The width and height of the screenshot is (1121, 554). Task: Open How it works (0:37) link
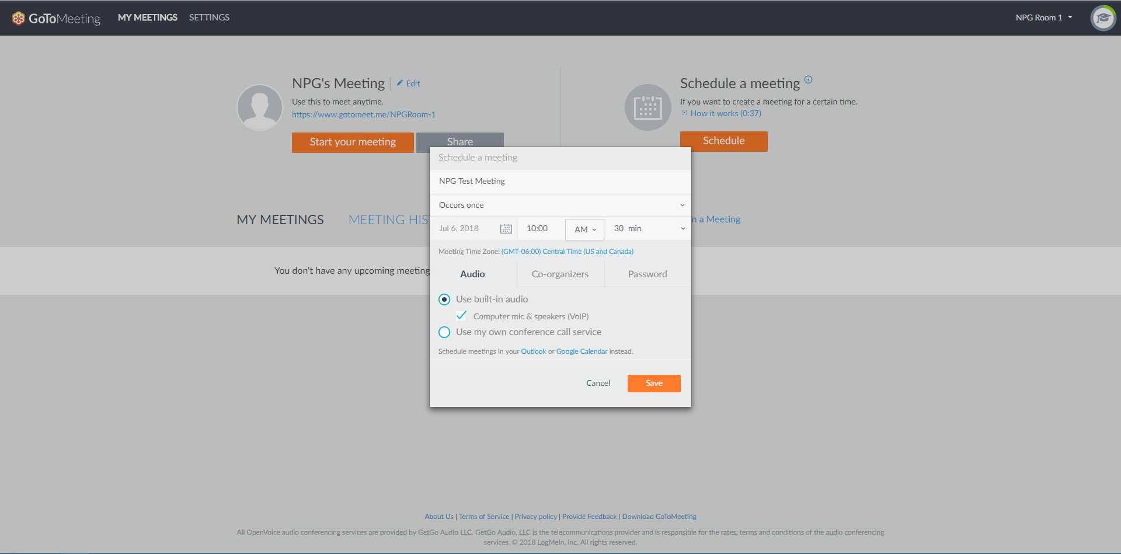point(726,113)
